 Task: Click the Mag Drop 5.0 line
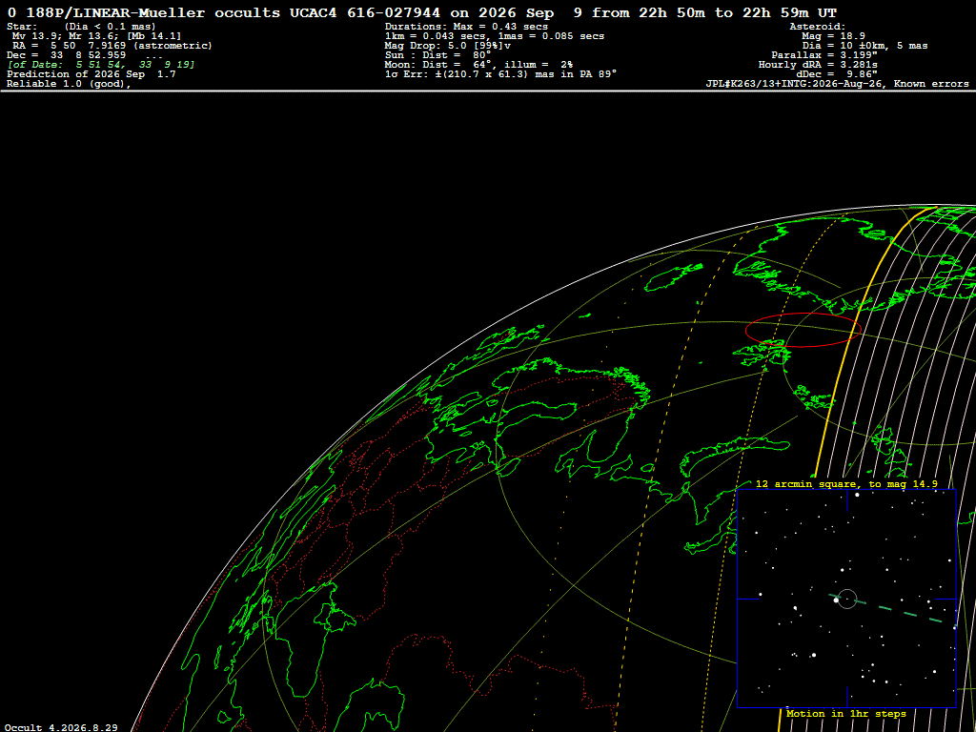(x=448, y=46)
